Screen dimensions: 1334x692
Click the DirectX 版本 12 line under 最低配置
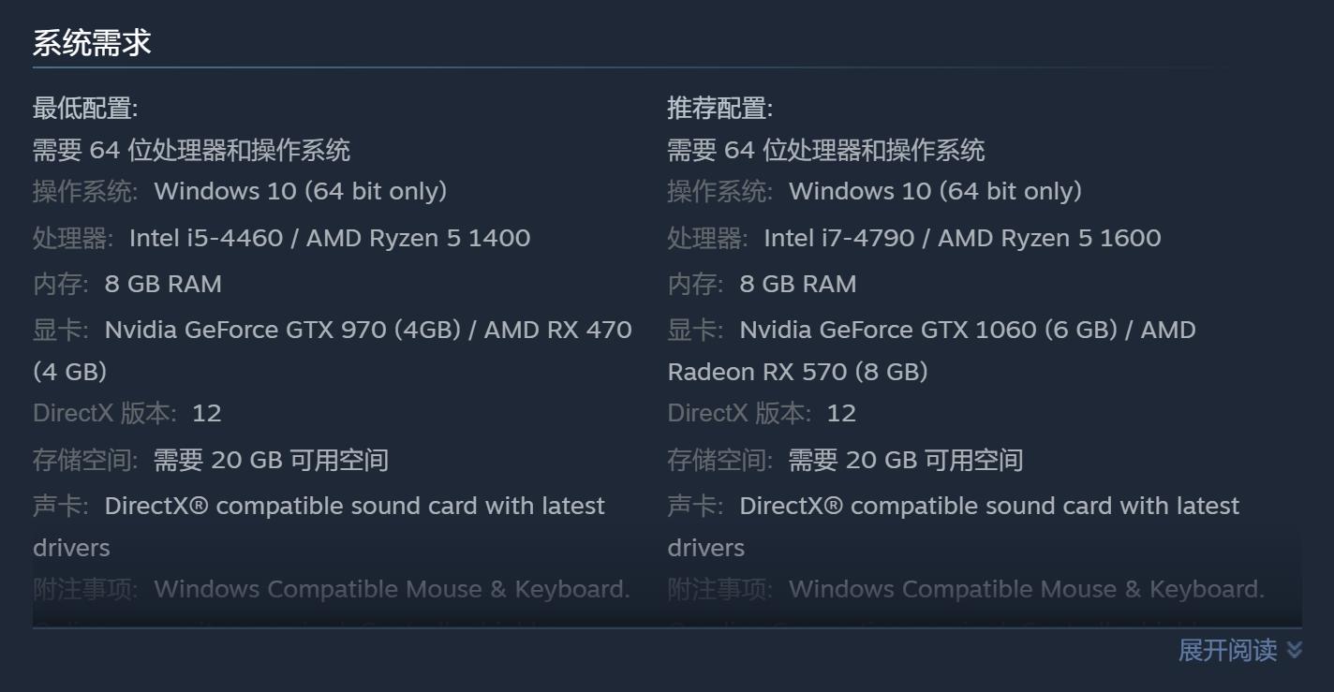tap(127, 413)
